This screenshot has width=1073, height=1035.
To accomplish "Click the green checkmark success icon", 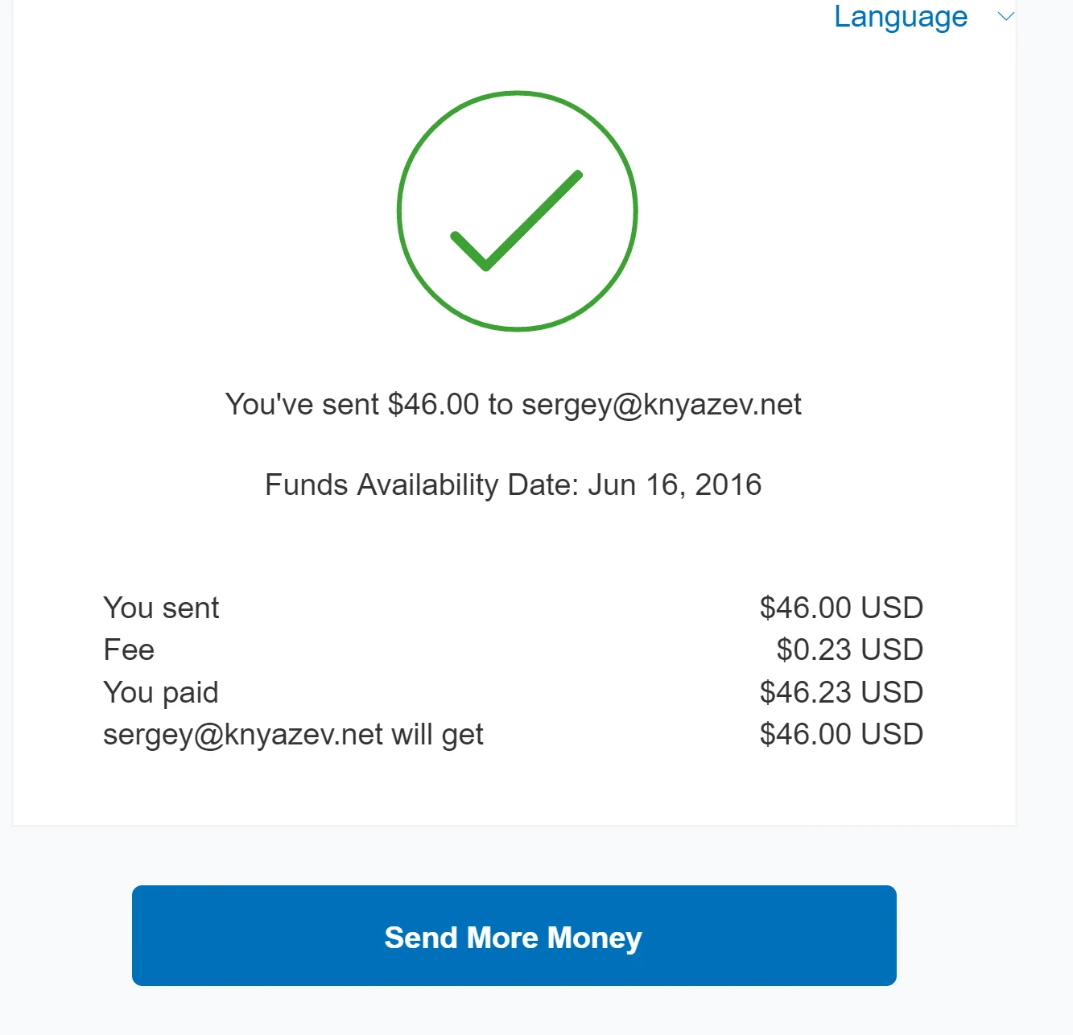I will (517, 212).
